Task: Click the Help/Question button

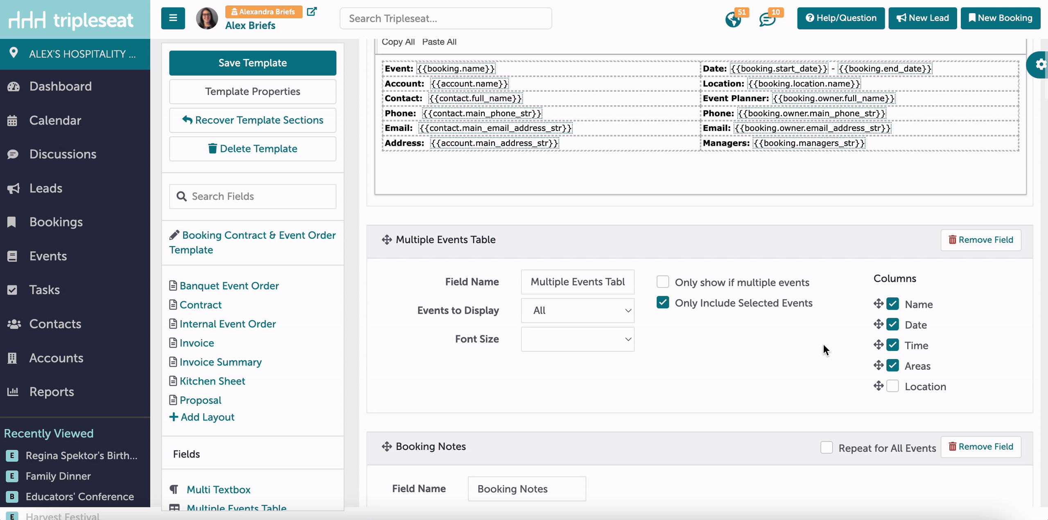Action: tap(841, 18)
